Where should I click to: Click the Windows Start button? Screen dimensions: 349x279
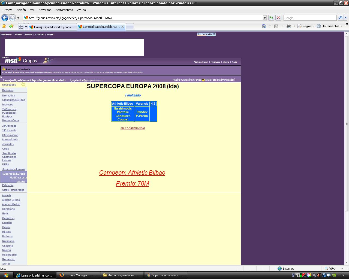[x=6, y=275]
